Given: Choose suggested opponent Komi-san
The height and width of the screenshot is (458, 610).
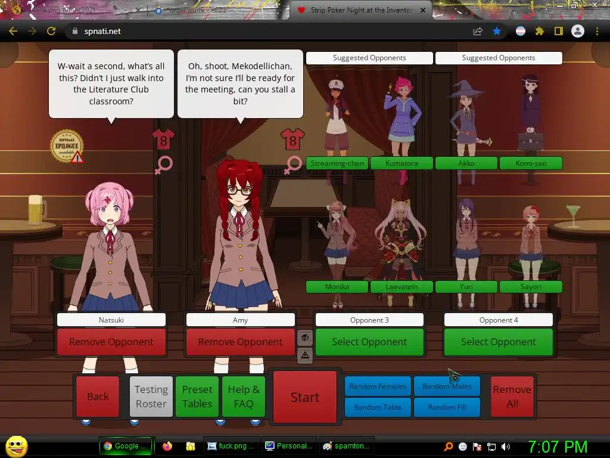Looking at the screenshot, I should (x=531, y=163).
